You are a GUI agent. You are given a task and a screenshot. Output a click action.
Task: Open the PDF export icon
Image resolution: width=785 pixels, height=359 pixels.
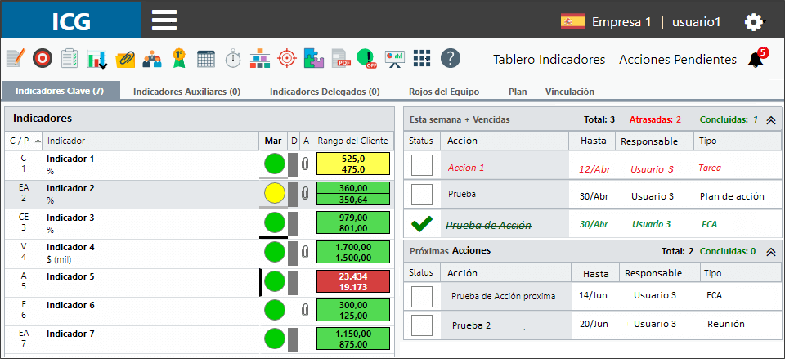point(341,59)
